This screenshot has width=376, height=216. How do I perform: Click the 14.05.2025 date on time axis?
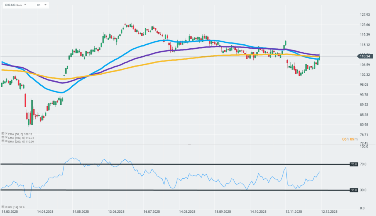pyautogui.click(x=81, y=212)
